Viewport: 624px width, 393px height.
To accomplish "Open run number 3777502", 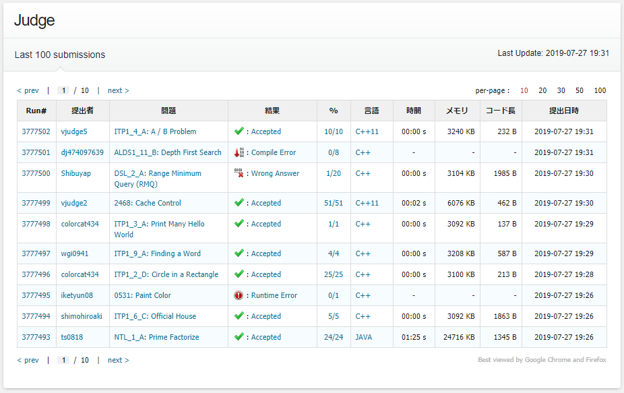I will pyautogui.click(x=36, y=131).
